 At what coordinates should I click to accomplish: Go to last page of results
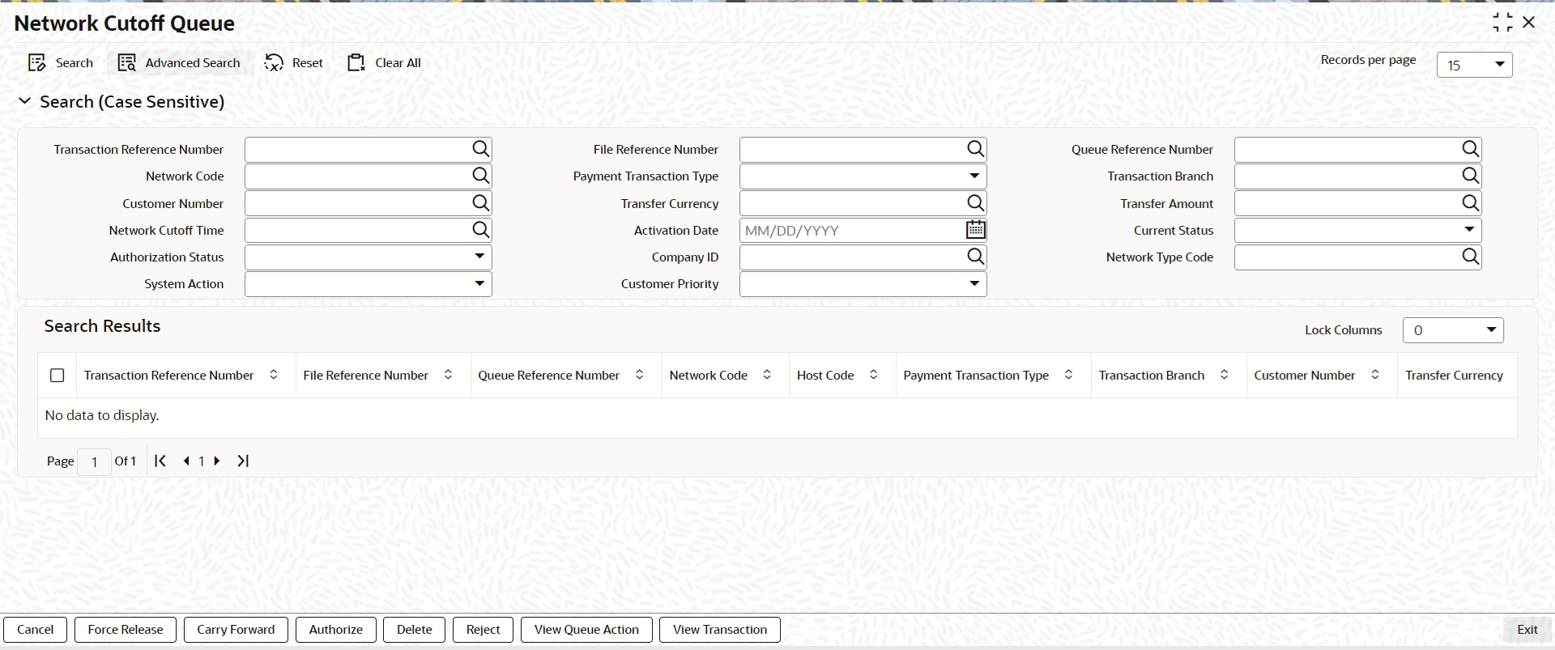click(243, 461)
